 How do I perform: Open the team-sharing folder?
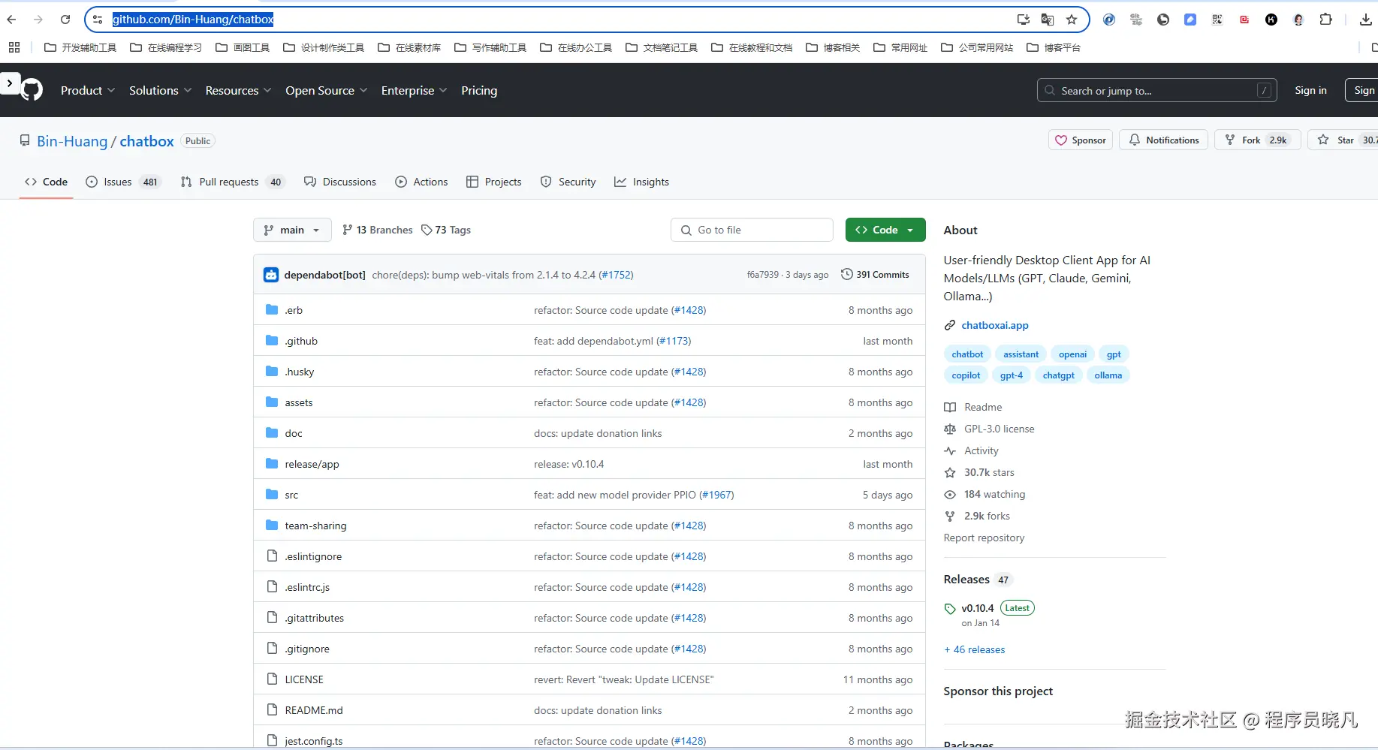[315, 526]
